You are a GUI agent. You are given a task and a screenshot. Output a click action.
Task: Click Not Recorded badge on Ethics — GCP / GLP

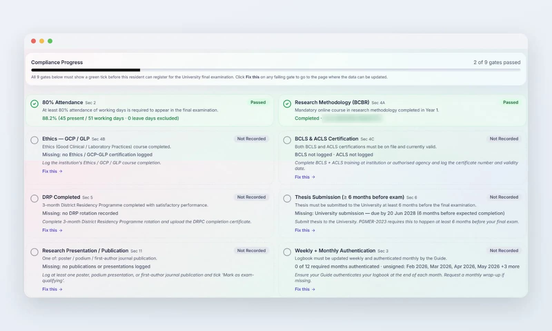pos(252,139)
